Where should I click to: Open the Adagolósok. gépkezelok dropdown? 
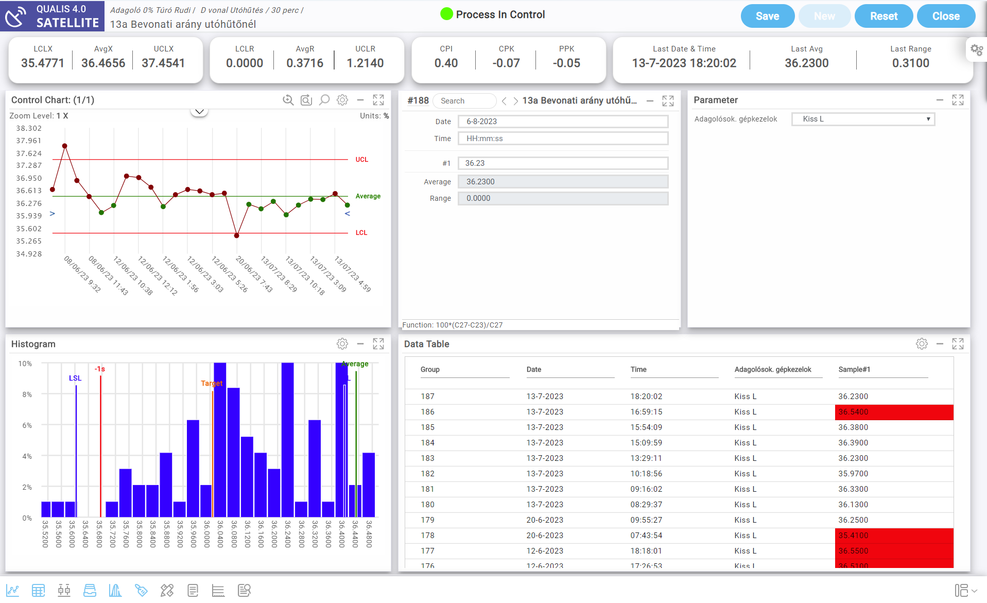[863, 119]
